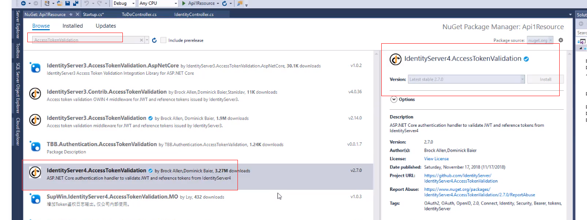Switch to the Updates tab
Viewport: 587px width, 220px height.
106,26
